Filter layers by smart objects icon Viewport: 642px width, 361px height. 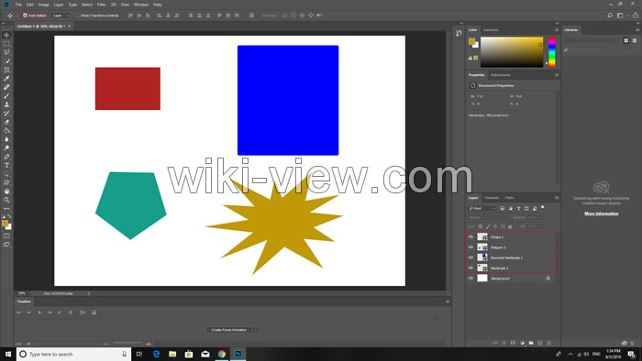(x=535, y=209)
